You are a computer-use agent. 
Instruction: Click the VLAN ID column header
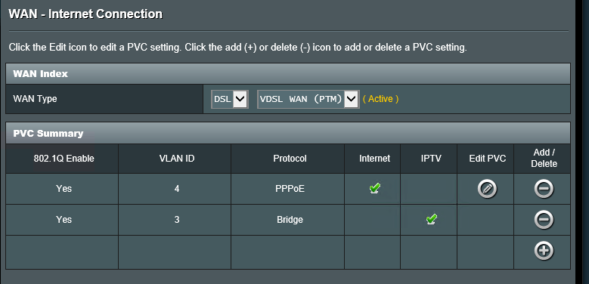click(x=177, y=159)
